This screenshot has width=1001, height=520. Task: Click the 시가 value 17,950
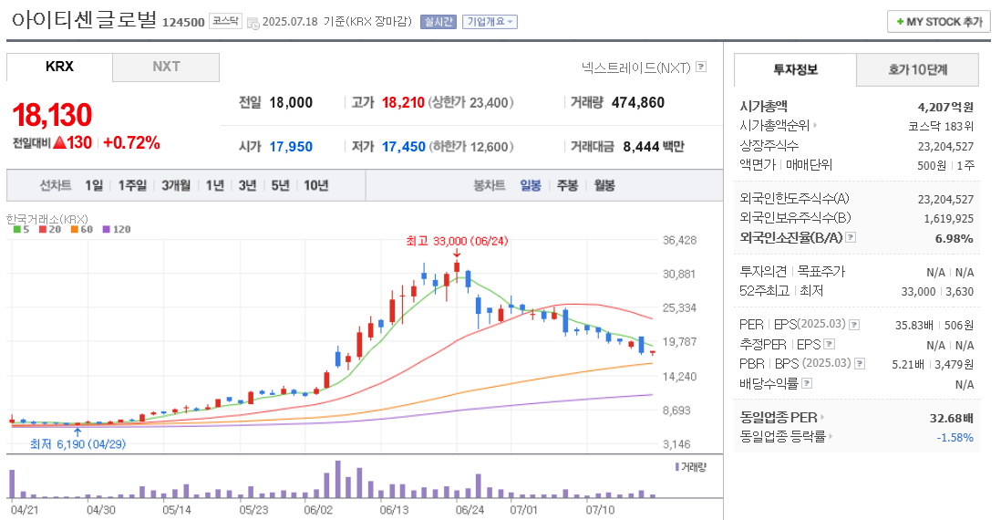tap(291, 147)
